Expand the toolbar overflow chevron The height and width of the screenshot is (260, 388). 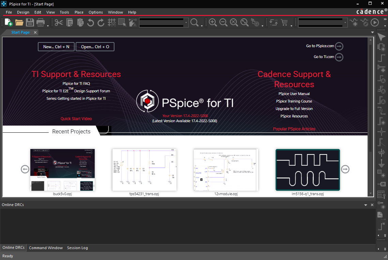click(x=385, y=19)
